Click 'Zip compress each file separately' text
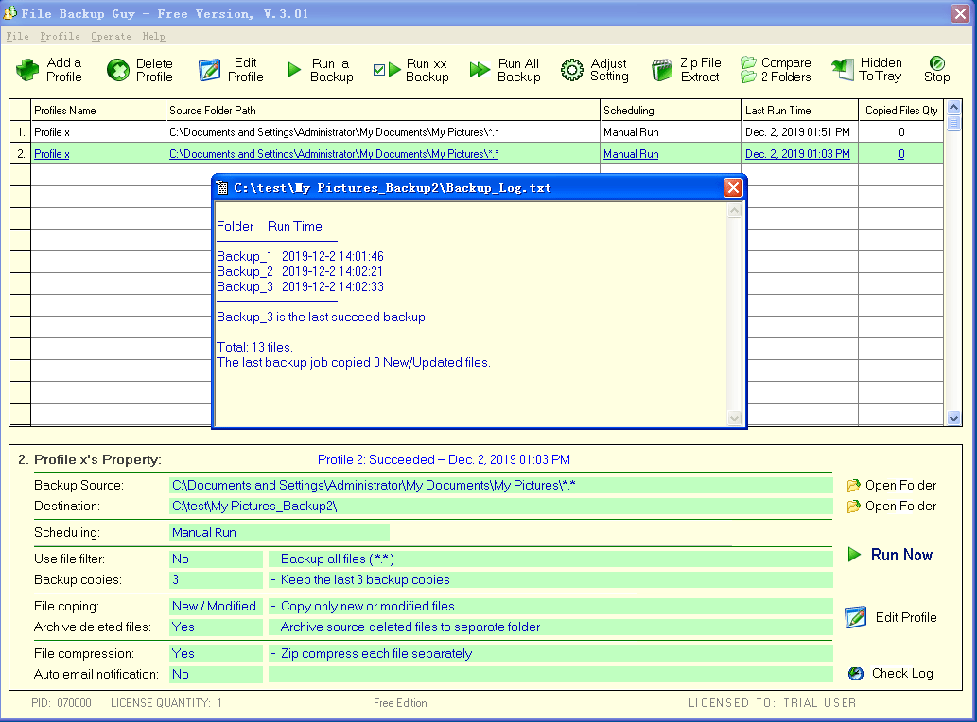This screenshot has width=977, height=722. (x=376, y=654)
